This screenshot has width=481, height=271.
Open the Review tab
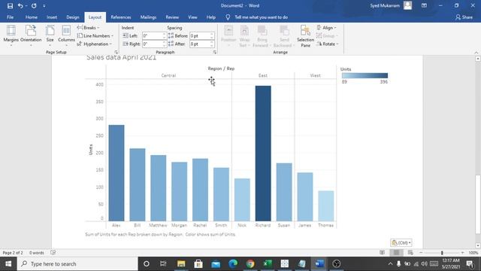tap(172, 17)
